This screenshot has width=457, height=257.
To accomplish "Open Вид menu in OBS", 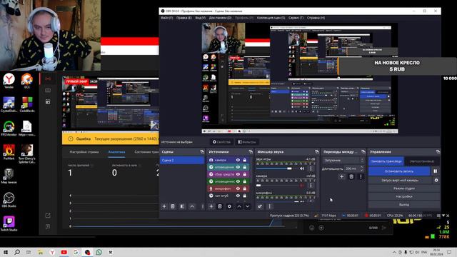I will pos(200,18).
